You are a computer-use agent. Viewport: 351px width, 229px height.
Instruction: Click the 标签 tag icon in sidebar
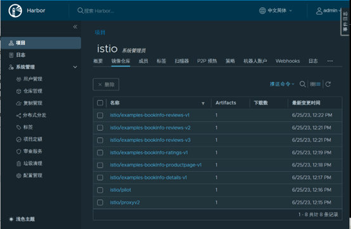point(18,127)
